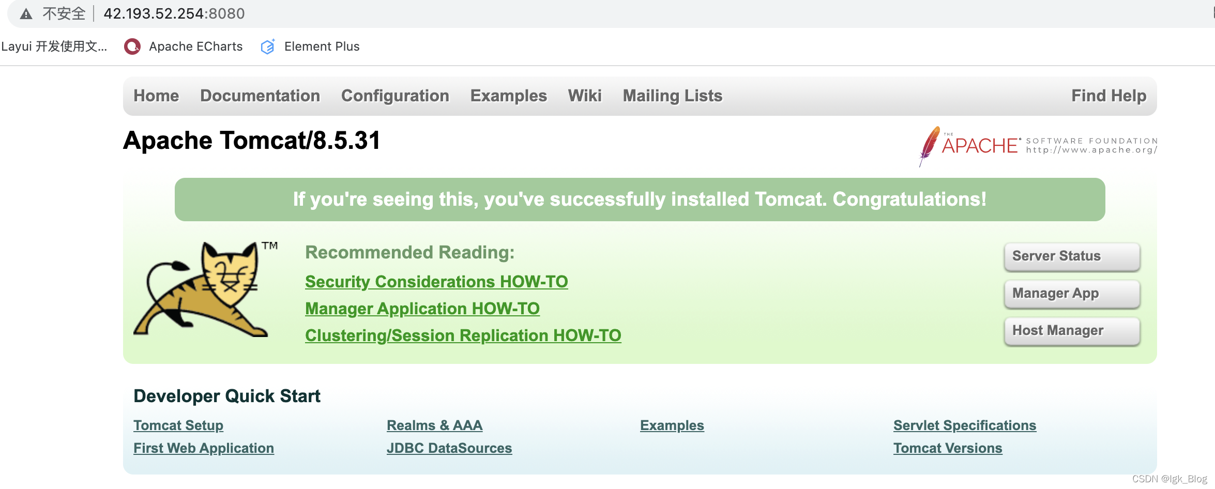
Task: Click the Developer Quick Start heading
Action: click(227, 396)
